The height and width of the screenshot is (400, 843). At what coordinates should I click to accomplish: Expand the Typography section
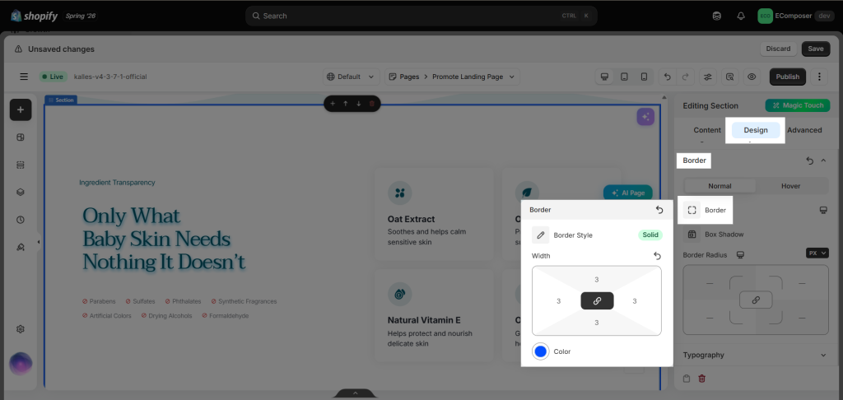756,355
